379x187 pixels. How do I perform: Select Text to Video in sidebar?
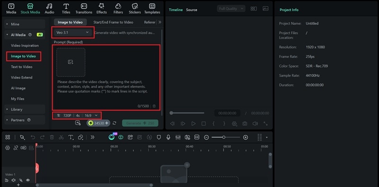click(21, 67)
